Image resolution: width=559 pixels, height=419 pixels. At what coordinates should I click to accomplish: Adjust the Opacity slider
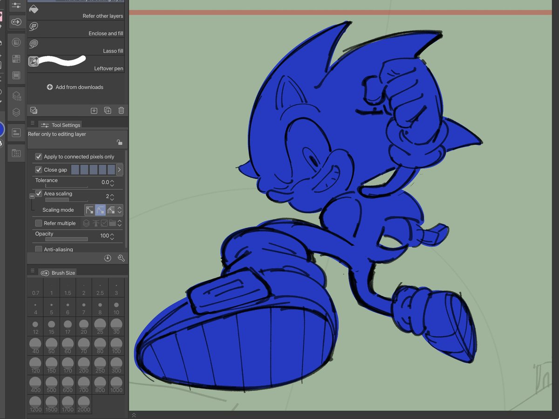click(66, 239)
